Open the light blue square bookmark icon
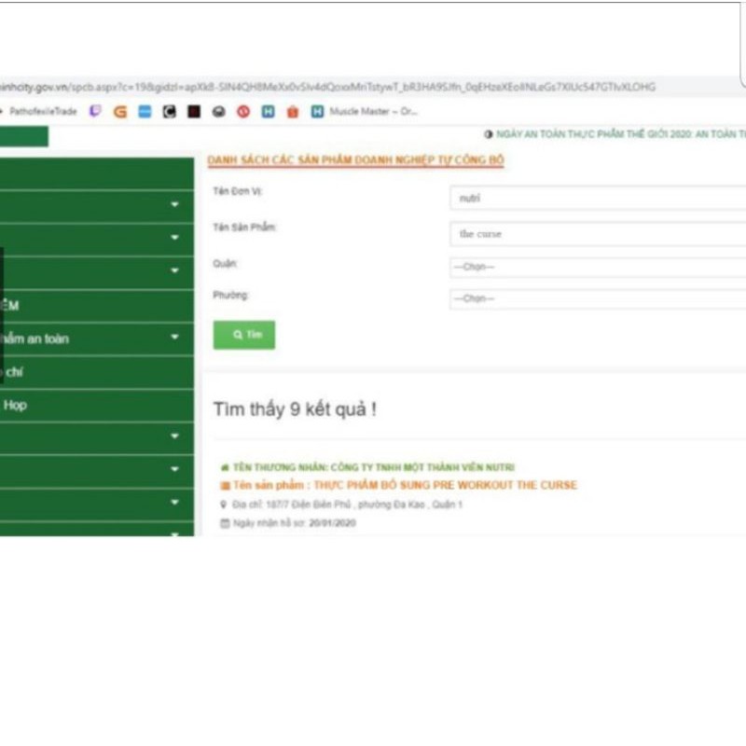This screenshot has width=746, height=746. click(x=145, y=111)
